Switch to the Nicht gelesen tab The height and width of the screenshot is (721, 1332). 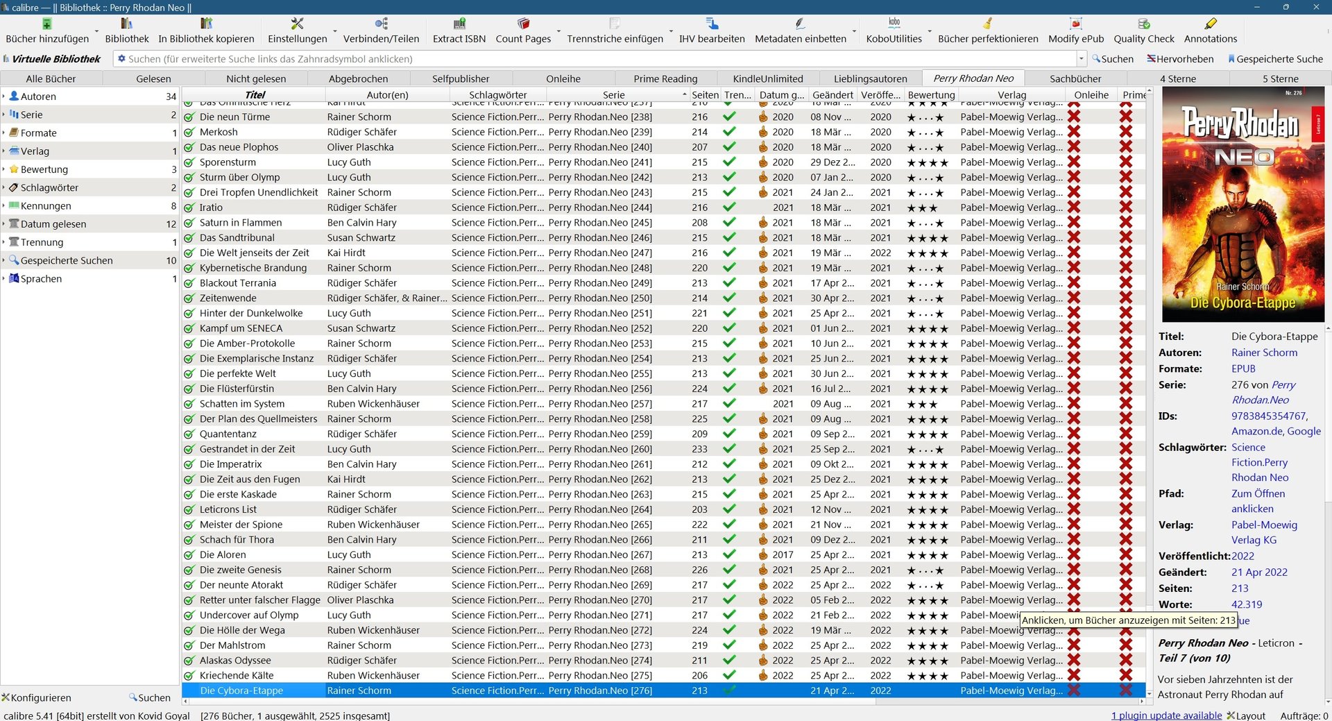click(256, 78)
